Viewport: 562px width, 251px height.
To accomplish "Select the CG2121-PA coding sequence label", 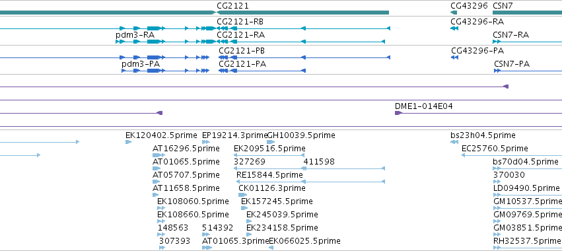I will tap(242, 64).
